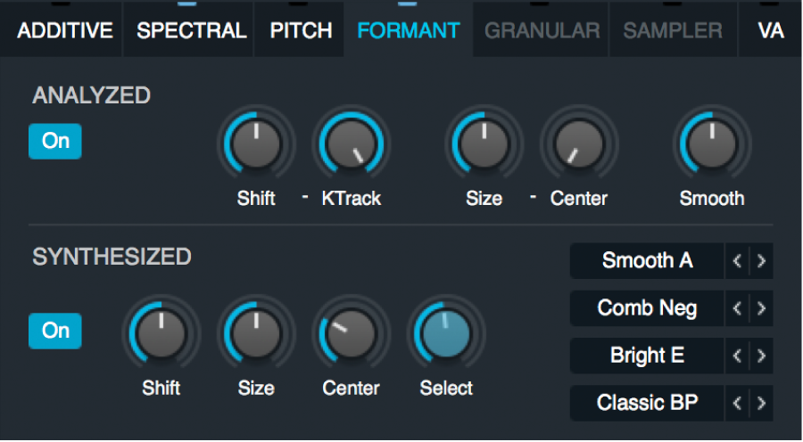The height and width of the screenshot is (442, 803).
Task: Click next arrow beside Comb Neg
Action: 761,308
